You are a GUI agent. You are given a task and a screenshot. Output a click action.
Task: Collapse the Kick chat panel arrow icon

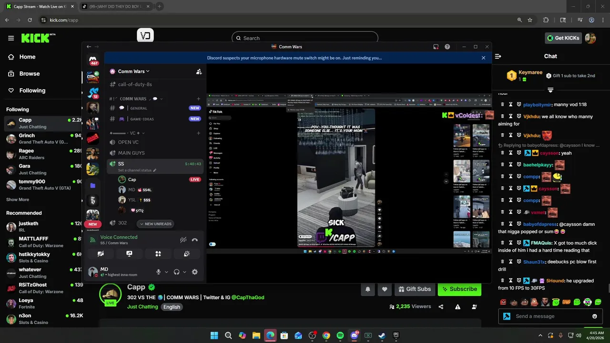(498, 56)
